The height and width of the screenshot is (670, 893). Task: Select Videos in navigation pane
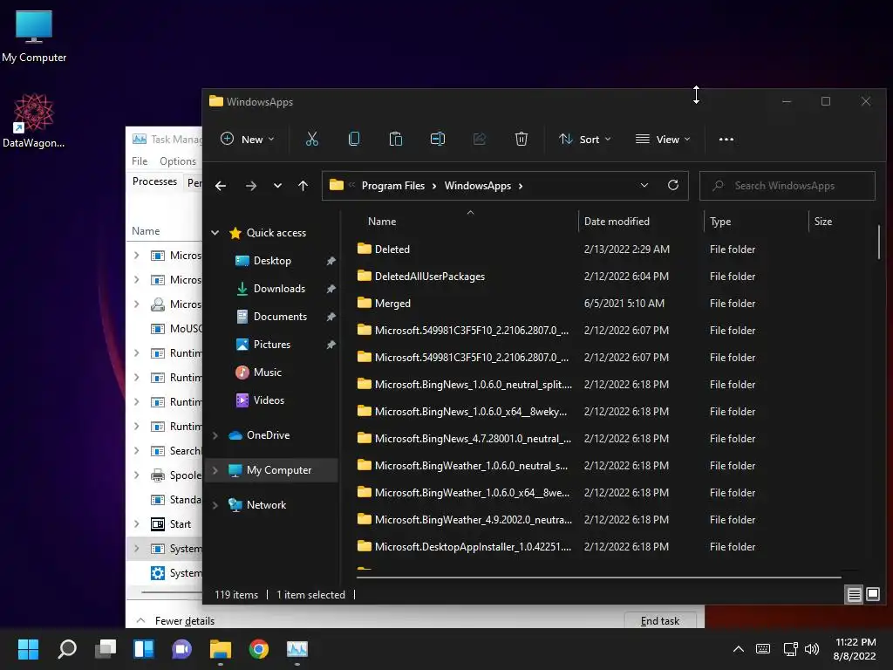[269, 400]
